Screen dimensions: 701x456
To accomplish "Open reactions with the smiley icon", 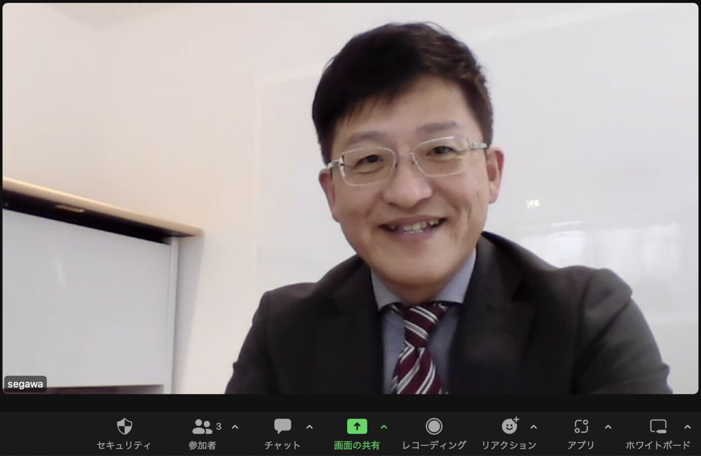I will pos(509,426).
